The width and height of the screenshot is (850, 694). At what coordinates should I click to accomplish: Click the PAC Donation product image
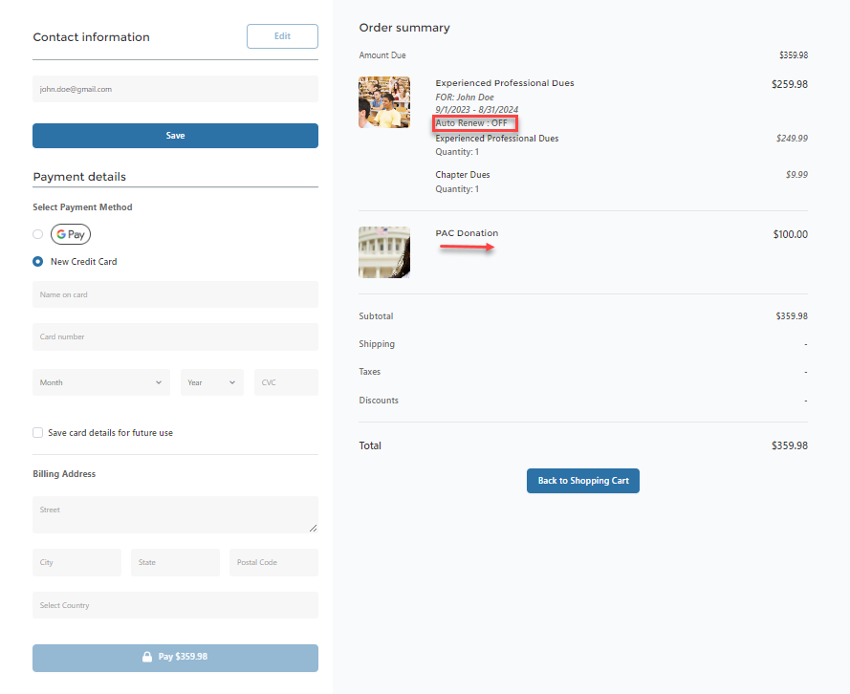point(384,252)
